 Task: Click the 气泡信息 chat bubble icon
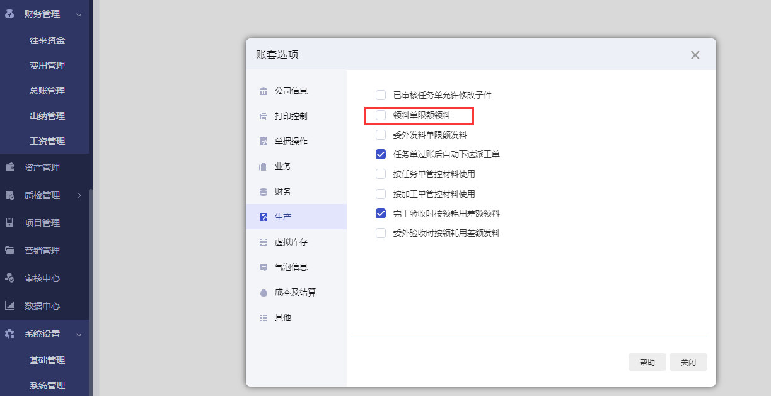(264, 267)
